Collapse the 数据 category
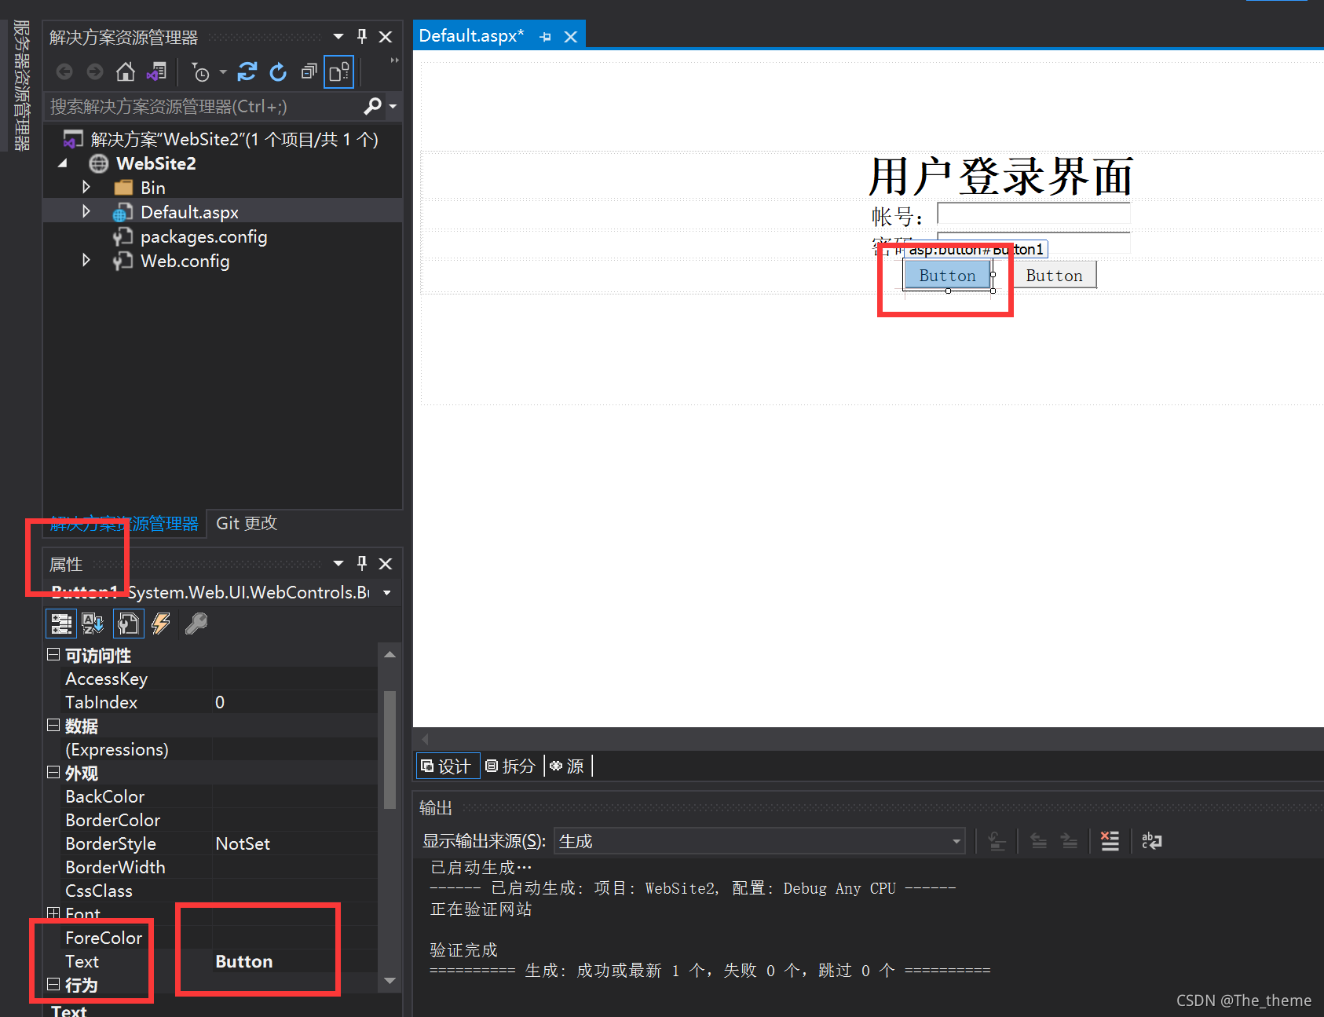 (x=53, y=725)
